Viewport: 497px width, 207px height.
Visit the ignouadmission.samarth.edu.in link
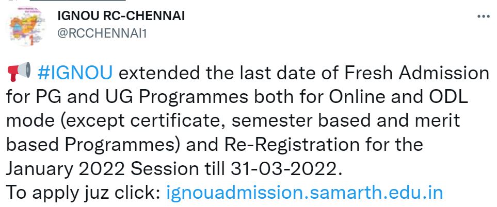pyautogui.click(x=304, y=193)
